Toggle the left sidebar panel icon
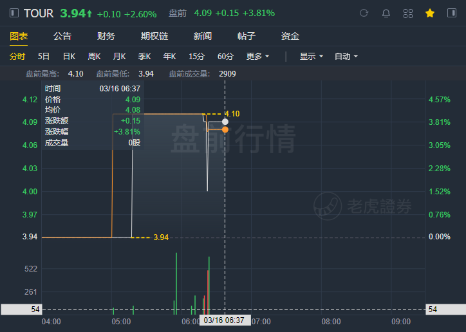Viewport: 466px width, 332px height. (x=14, y=13)
